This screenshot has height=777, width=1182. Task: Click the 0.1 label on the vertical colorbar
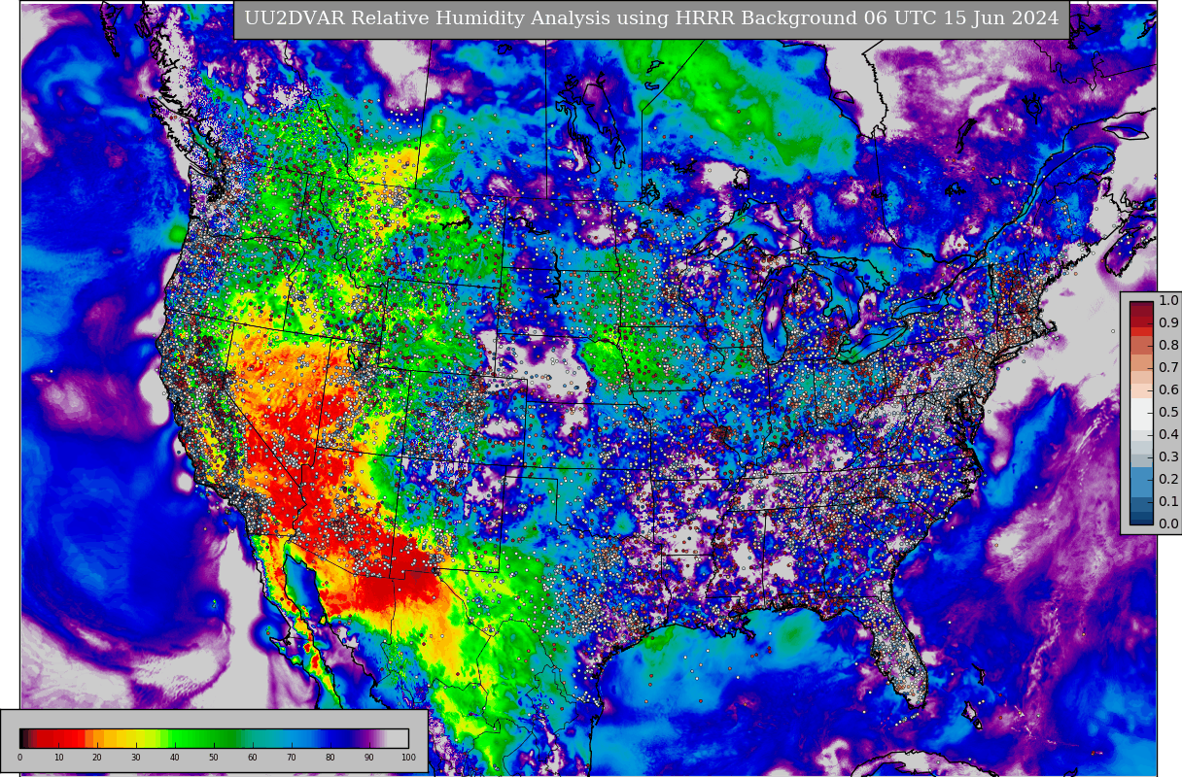1168,502
